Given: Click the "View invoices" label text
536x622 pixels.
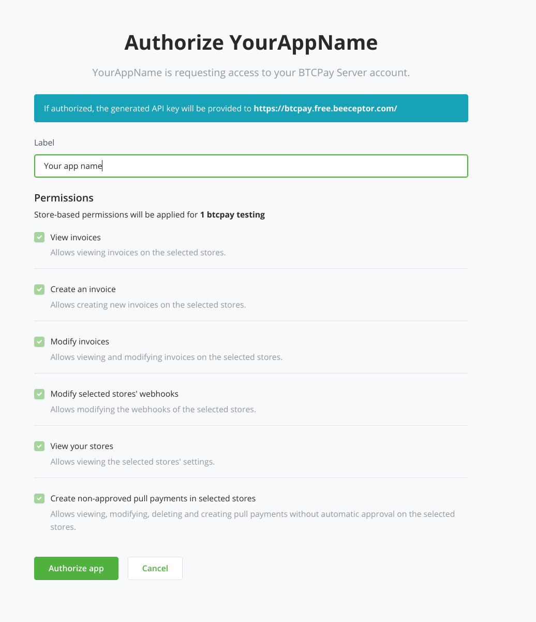Looking at the screenshot, I should tap(76, 237).
